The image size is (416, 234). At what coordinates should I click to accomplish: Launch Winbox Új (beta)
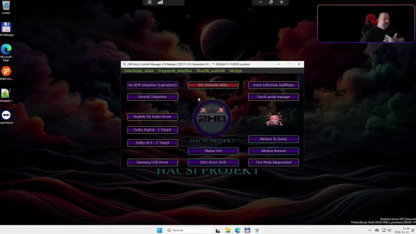(x=274, y=139)
